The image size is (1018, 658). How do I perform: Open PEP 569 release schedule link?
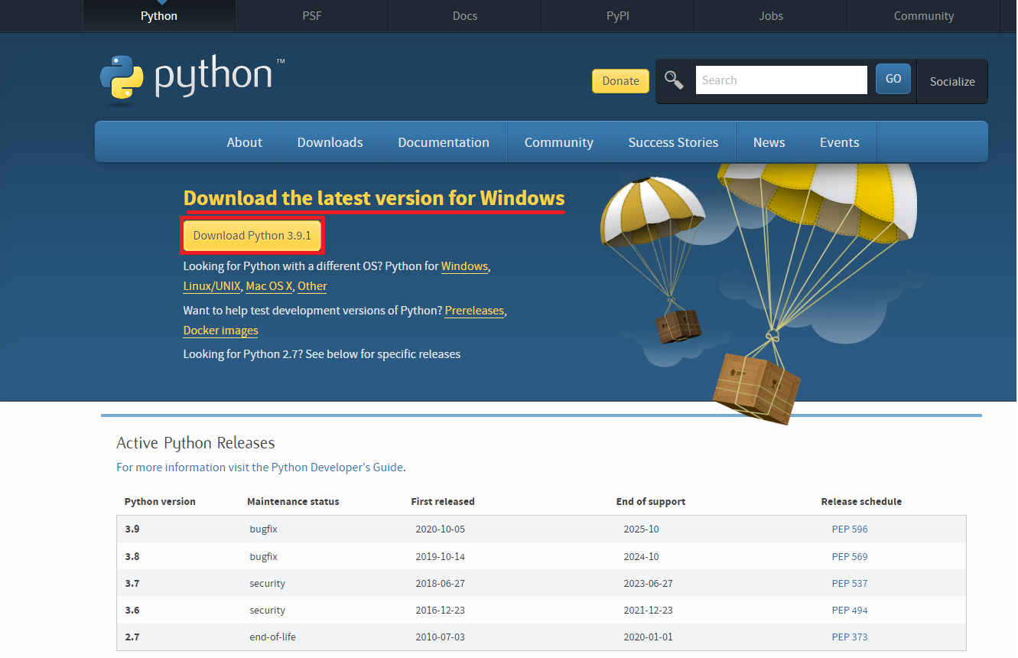tap(850, 557)
